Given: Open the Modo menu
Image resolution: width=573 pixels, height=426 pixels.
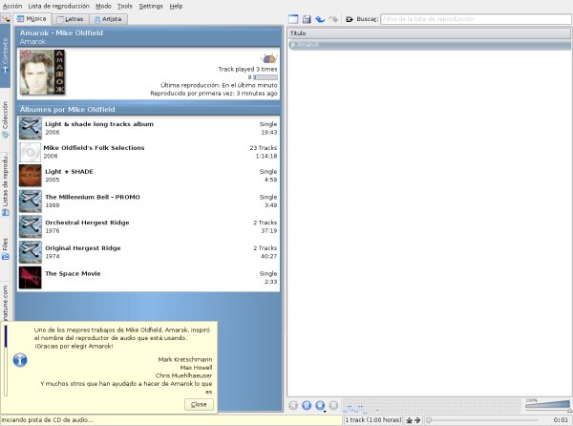Looking at the screenshot, I should (x=103, y=7).
